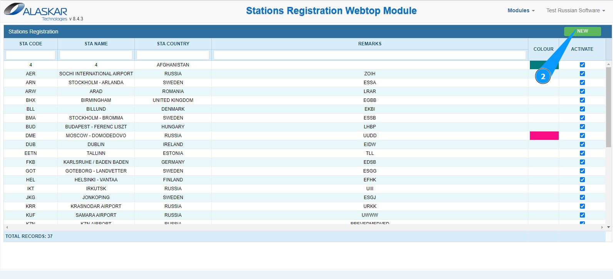The height and width of the screenshot is (279, 613).
Task: Open the Modules dropdown menu
Action: 521,10
